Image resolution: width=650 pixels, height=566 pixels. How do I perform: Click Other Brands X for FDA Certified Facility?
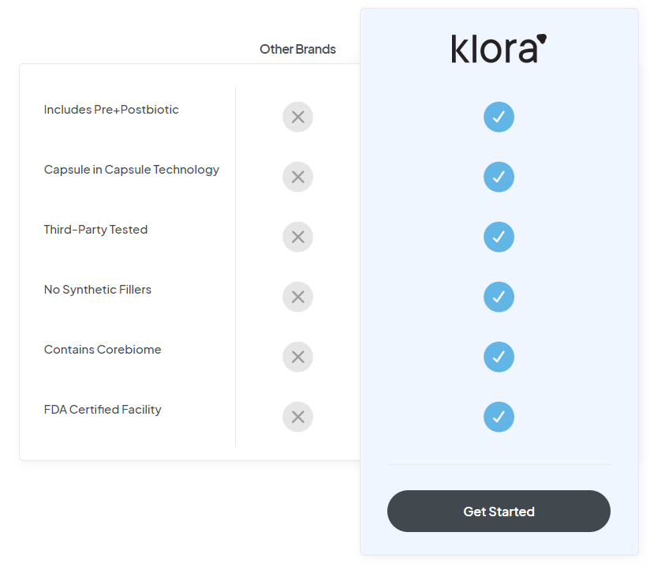(x=297, y=417)
